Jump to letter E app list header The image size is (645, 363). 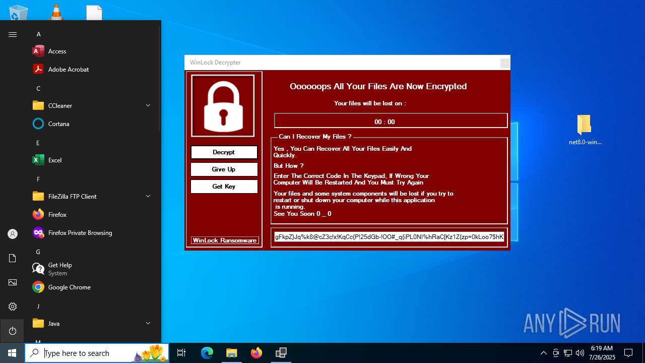(38, 143)
